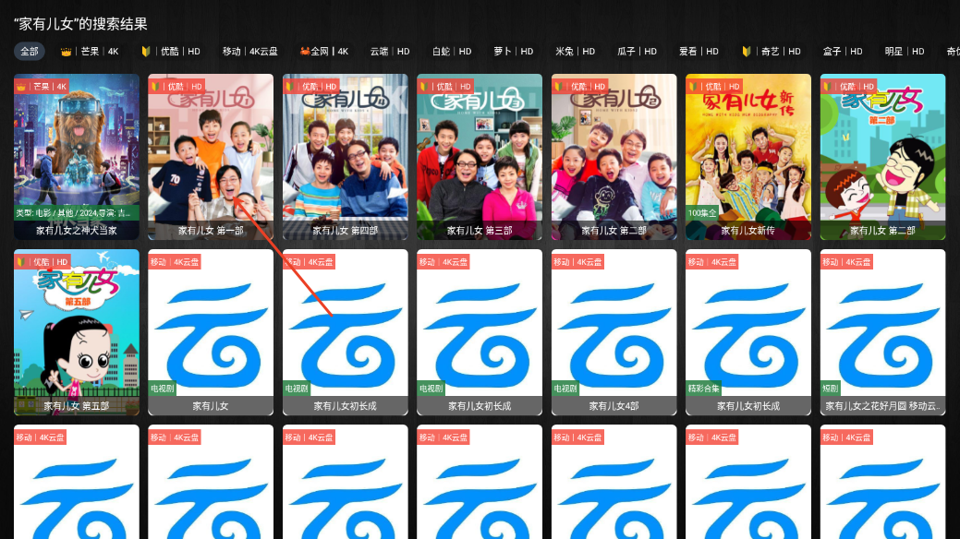
Task: Open cloud result 家有儿女之花好月圆
Action: (x=882, y=331)
